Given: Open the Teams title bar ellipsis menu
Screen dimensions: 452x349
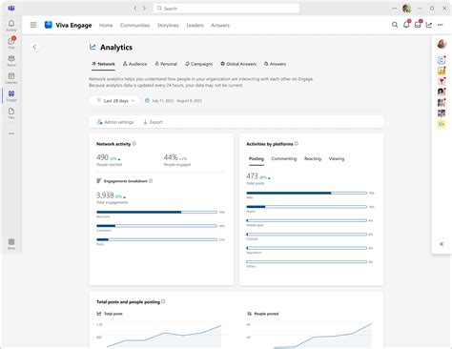Looking at the screenshot, I should click(395, 9).
